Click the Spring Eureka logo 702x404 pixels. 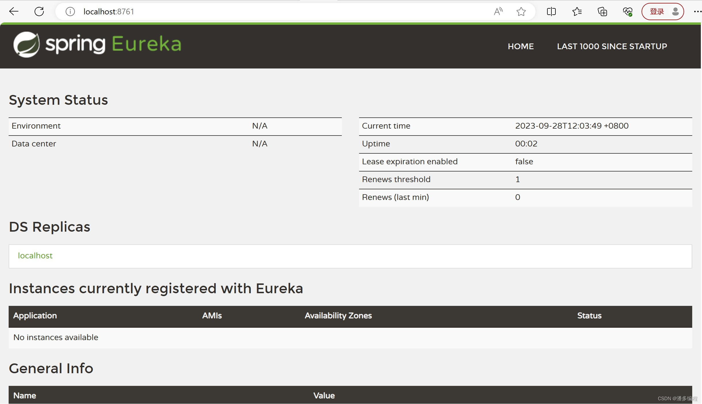[x=98, y=45]
